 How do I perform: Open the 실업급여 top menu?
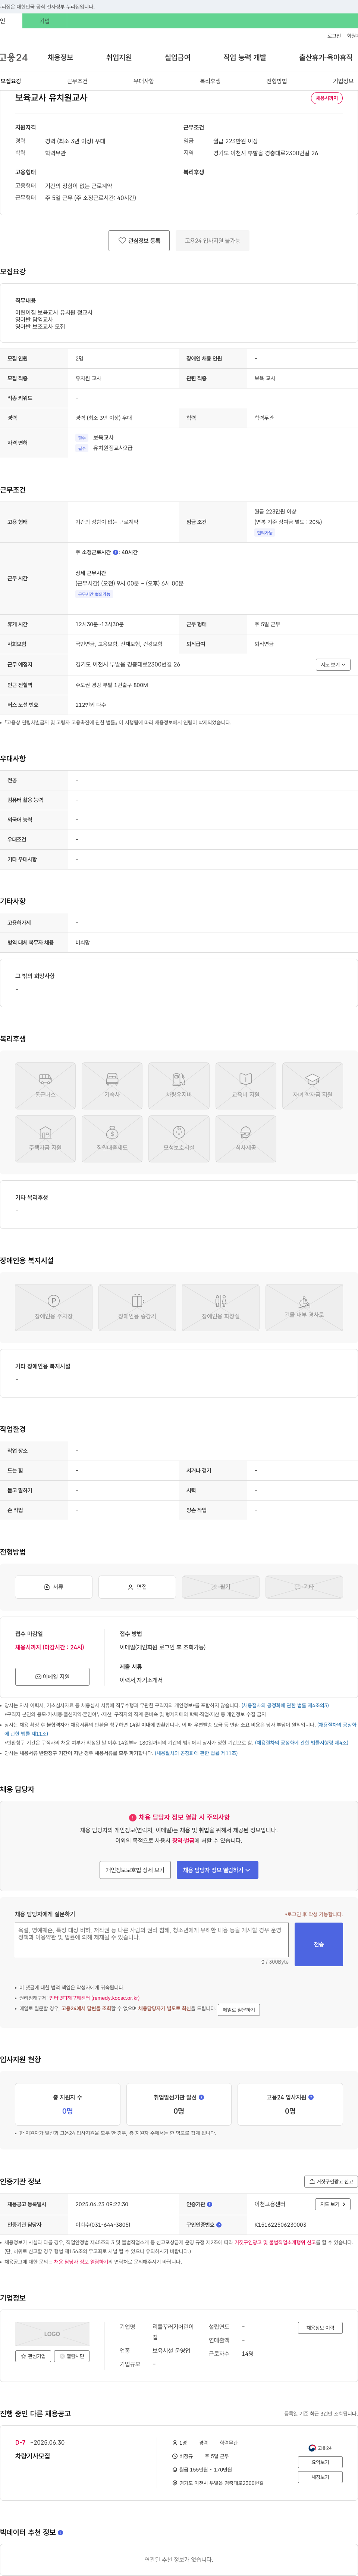click(177, 58)
